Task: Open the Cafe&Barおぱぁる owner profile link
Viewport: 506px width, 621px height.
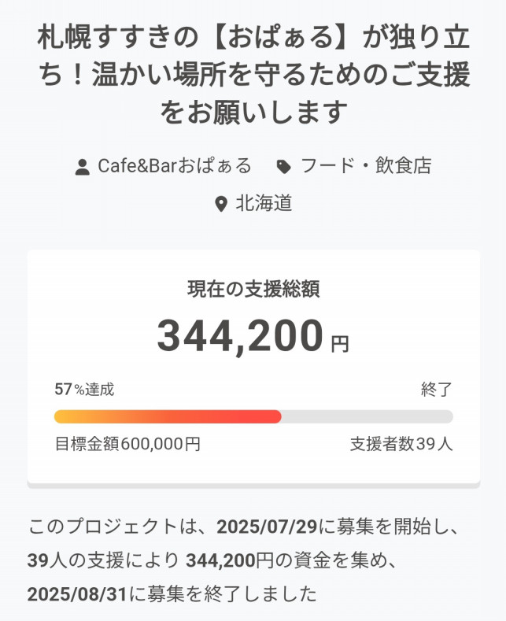Action: pyautogui.click(x=174, y=166)
